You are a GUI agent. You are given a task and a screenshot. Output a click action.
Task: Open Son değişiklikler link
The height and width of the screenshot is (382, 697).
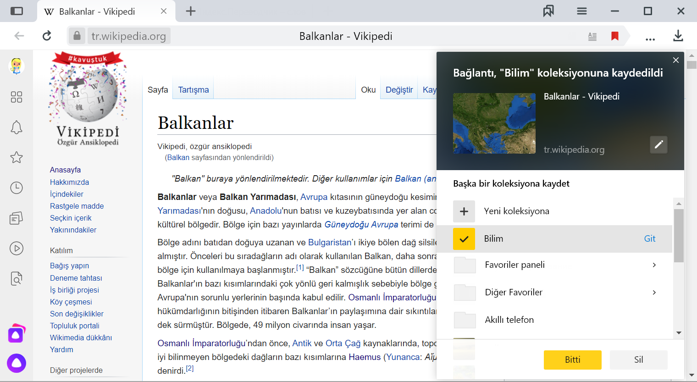pos(77,314)
